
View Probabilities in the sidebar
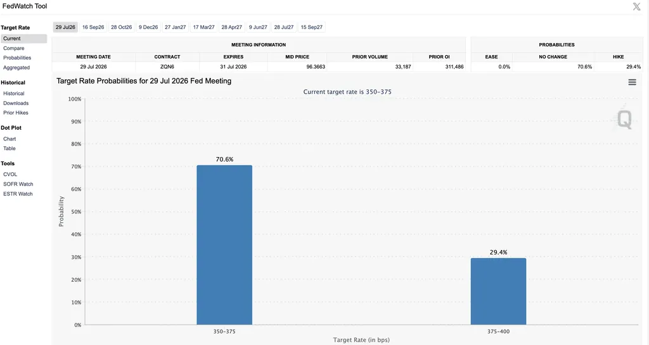click(17, 58)
